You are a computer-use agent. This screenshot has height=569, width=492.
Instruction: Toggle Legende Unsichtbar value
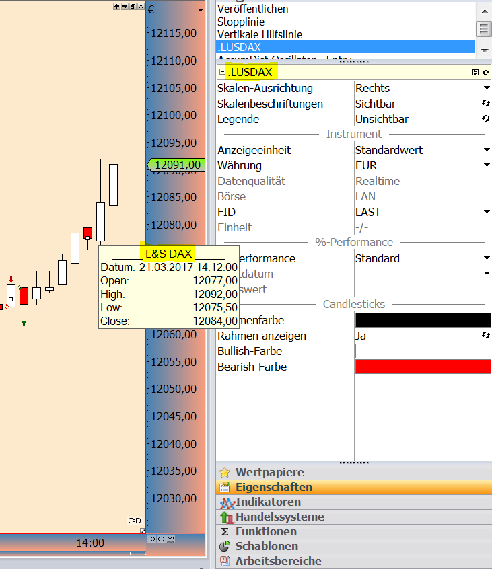click(x=485, y=118)
